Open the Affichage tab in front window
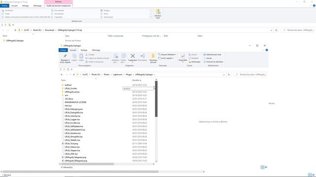Screen dimensions: 316x177 (x=96, y=50)
